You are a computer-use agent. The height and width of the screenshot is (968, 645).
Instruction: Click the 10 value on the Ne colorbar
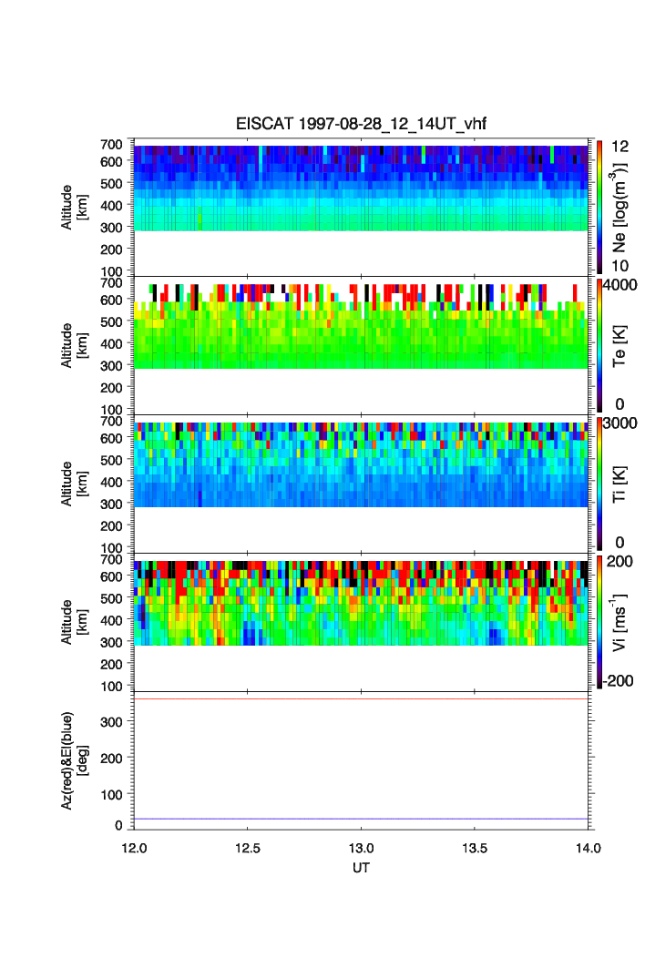point(619,266)
